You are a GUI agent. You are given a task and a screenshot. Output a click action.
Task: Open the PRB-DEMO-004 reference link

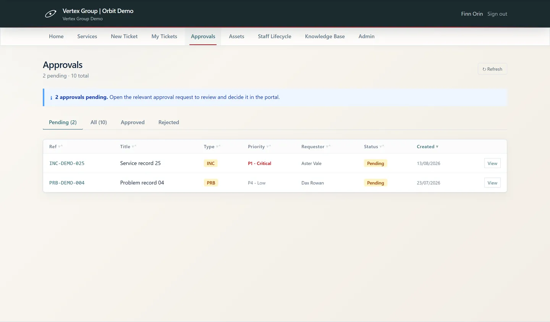[67, 183]
